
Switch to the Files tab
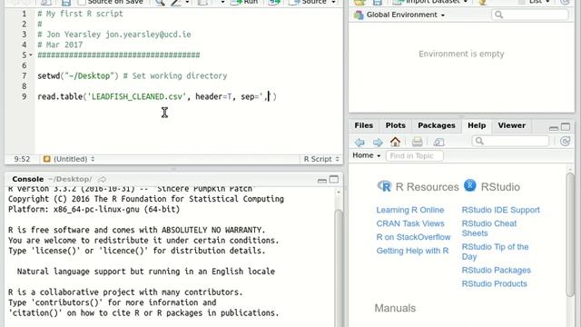tap(363, 125)
